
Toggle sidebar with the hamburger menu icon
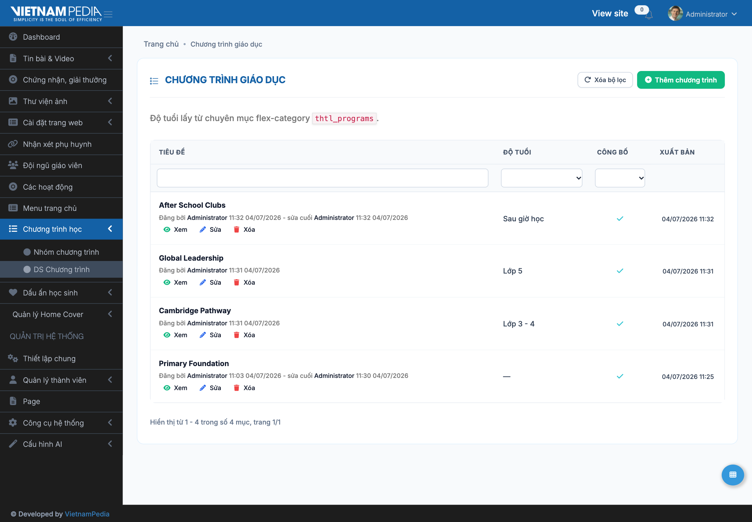(x=108, y=14)
